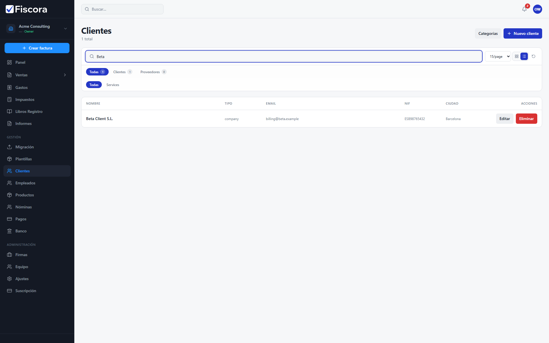Viewport: 549px width, 343px height.
Task: Open Libros Registro book icon
Action: (9, 111)
